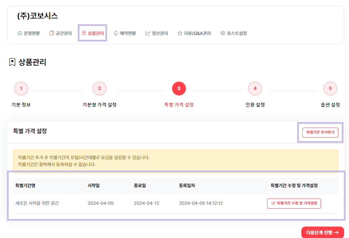Click the edit icon in 특별기간 수정 button

click(x=274, y=203)
